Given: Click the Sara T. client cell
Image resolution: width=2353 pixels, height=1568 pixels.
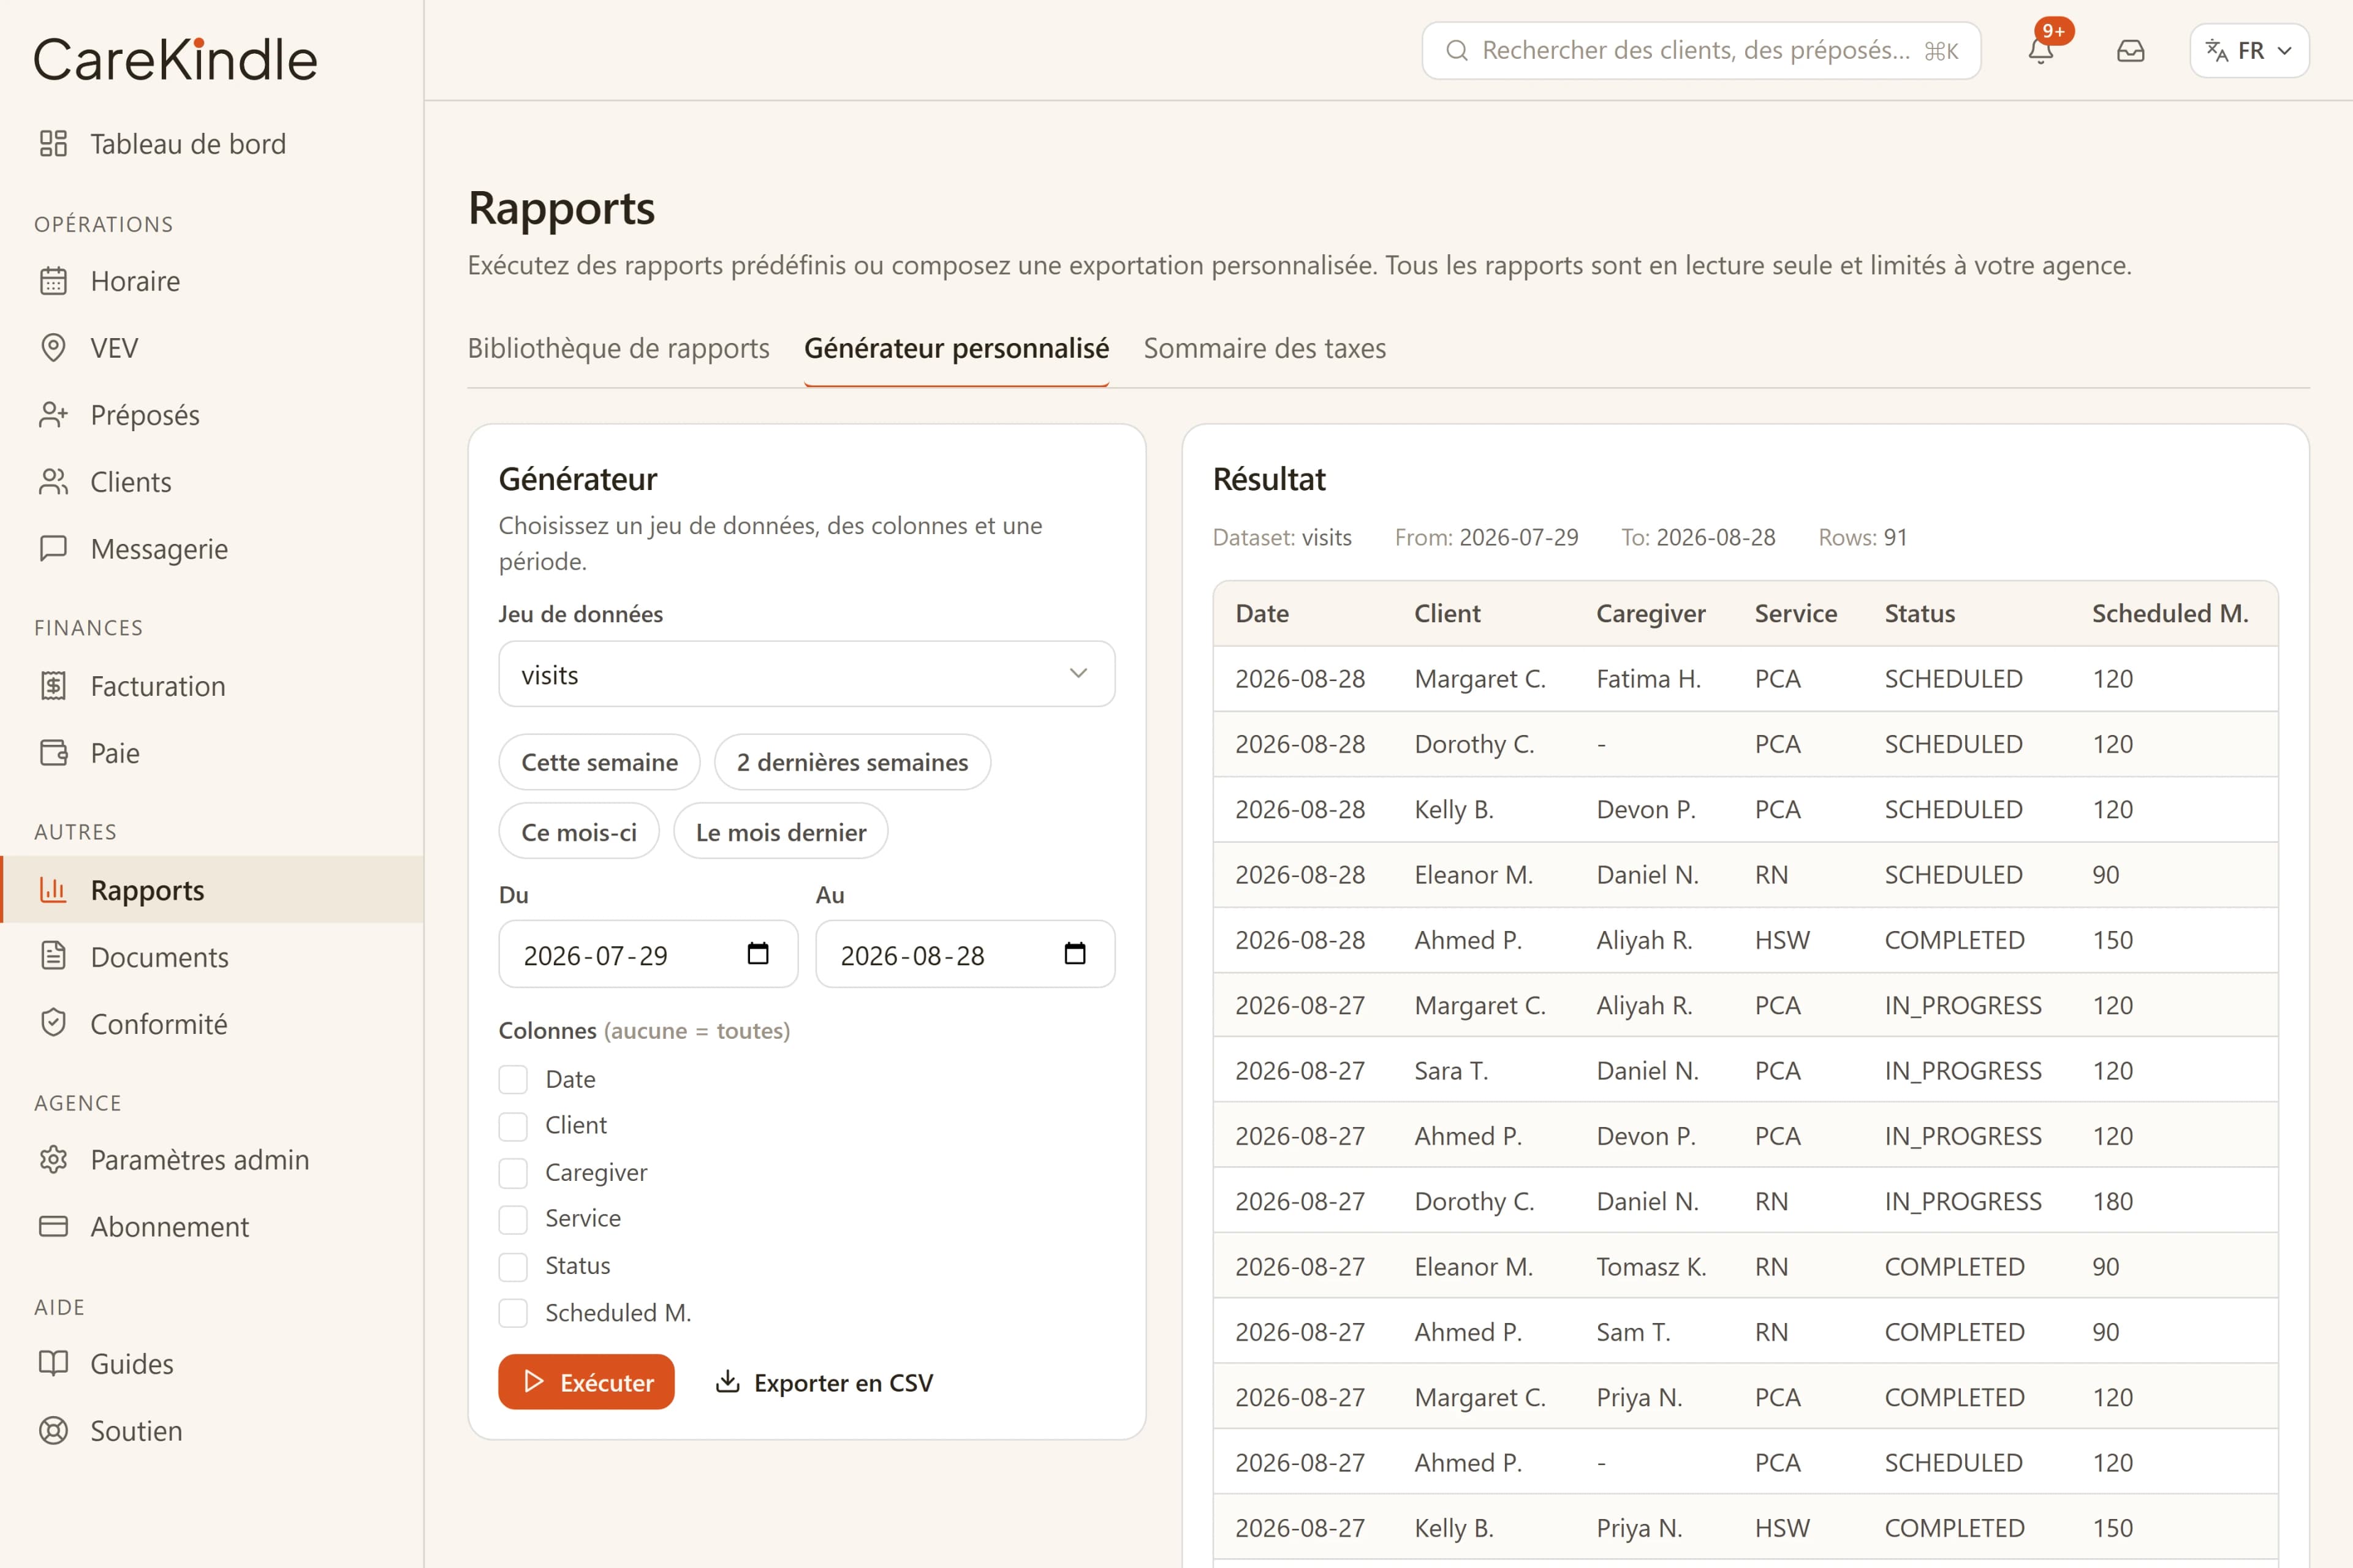Looking at the screenshot, I should tap(1452, 1071).
